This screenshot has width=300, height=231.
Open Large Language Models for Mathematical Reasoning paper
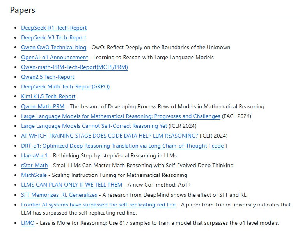tap(121, 116)
